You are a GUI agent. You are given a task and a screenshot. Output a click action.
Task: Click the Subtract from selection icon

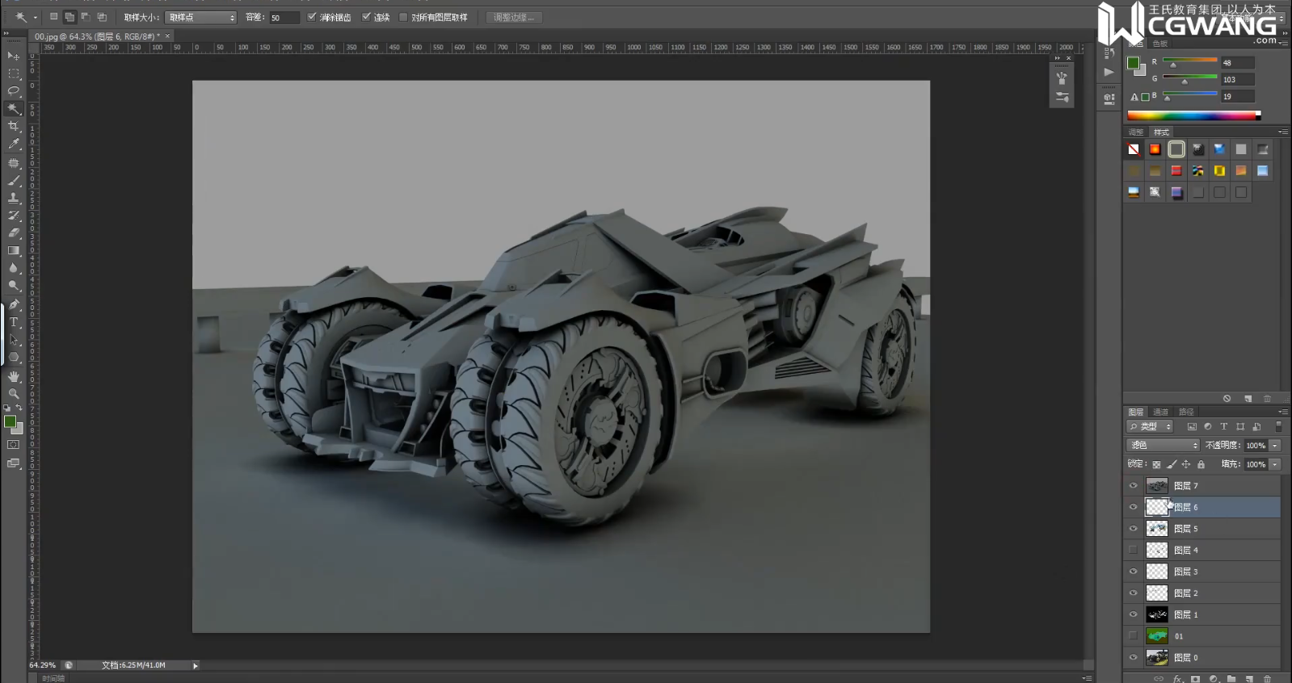[86, 17]
